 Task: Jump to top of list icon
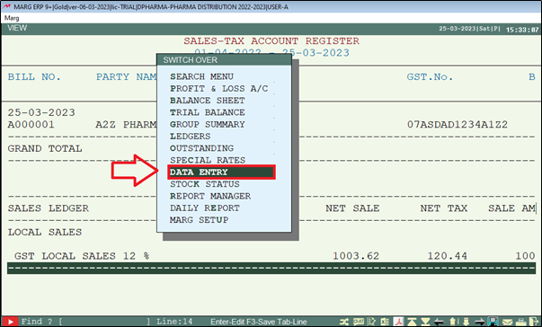pos(412,322)
